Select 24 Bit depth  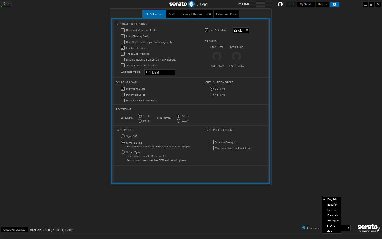click(140, 121)
